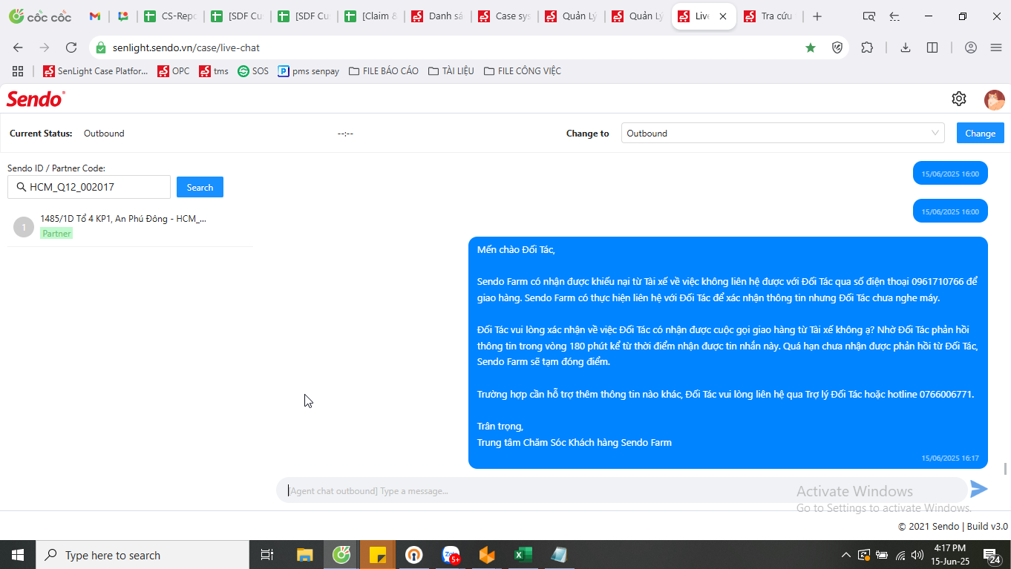Open the OPC bookmark
The image size is (1011, 569).
click(173, 71)
